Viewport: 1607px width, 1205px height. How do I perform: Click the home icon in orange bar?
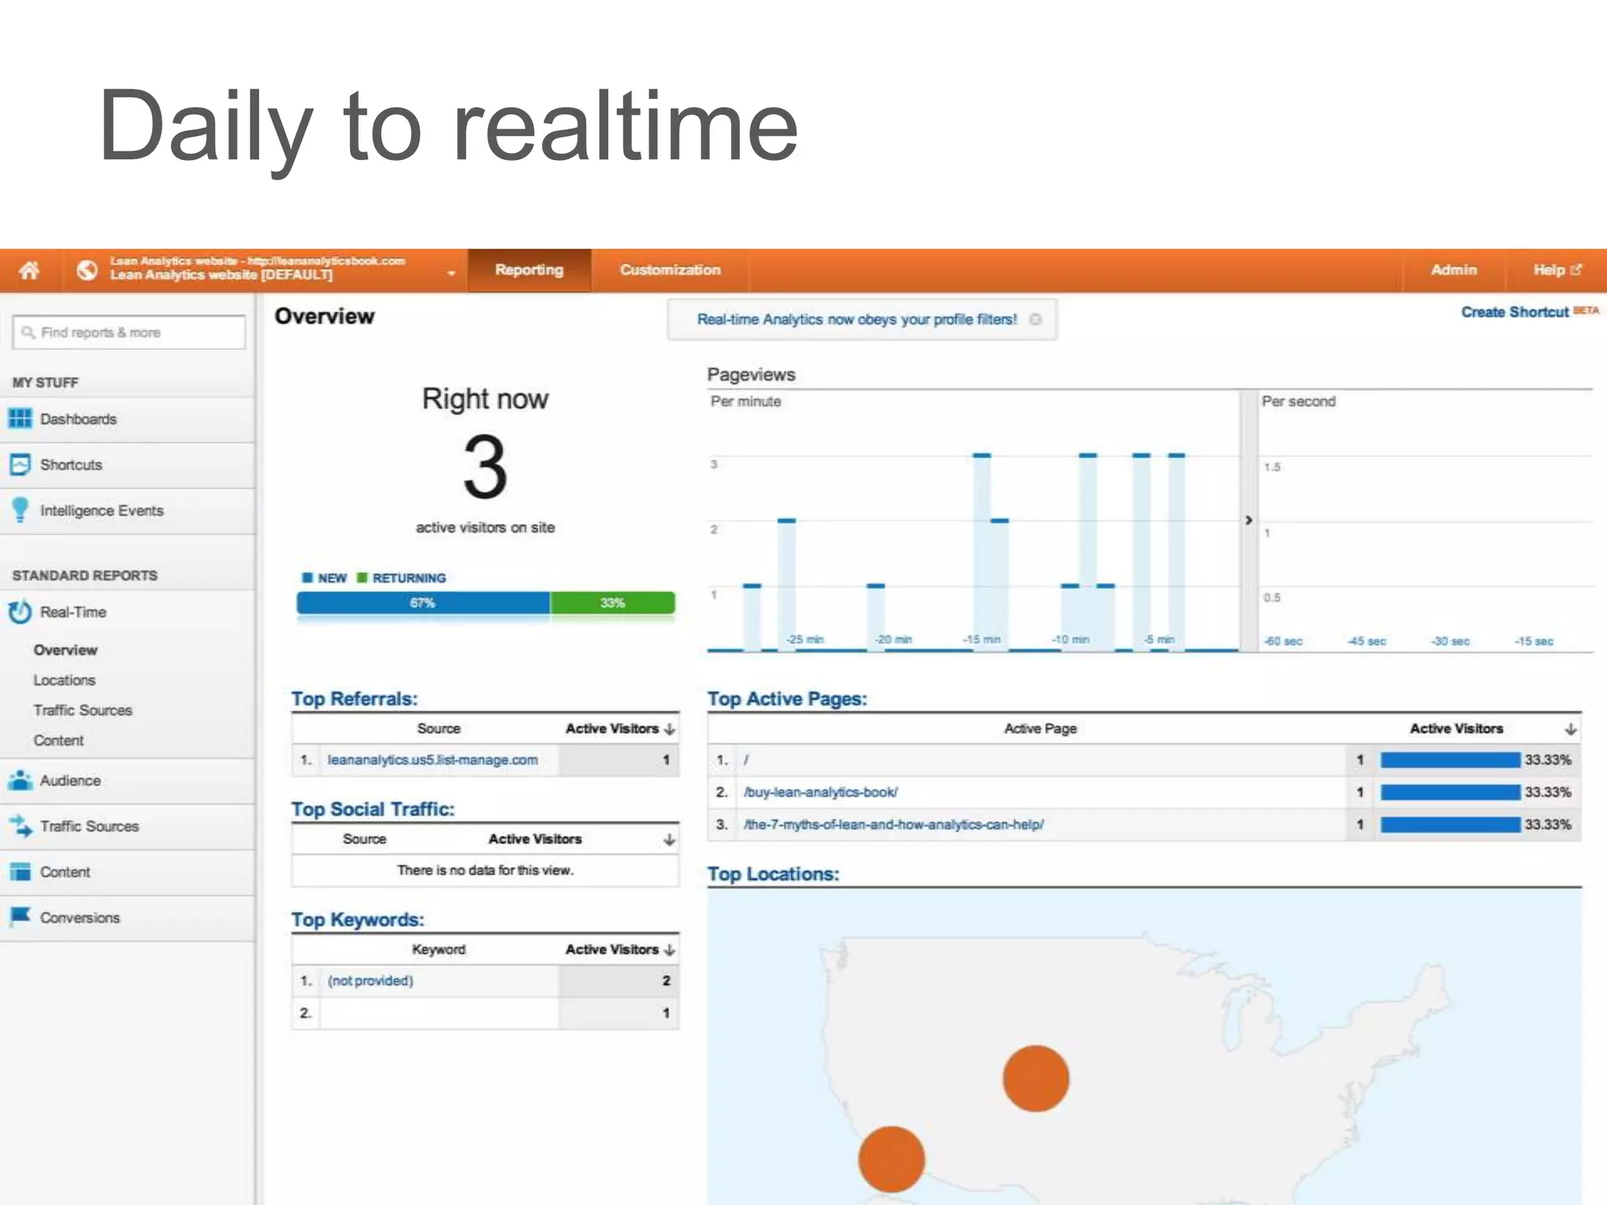[29, 271]
